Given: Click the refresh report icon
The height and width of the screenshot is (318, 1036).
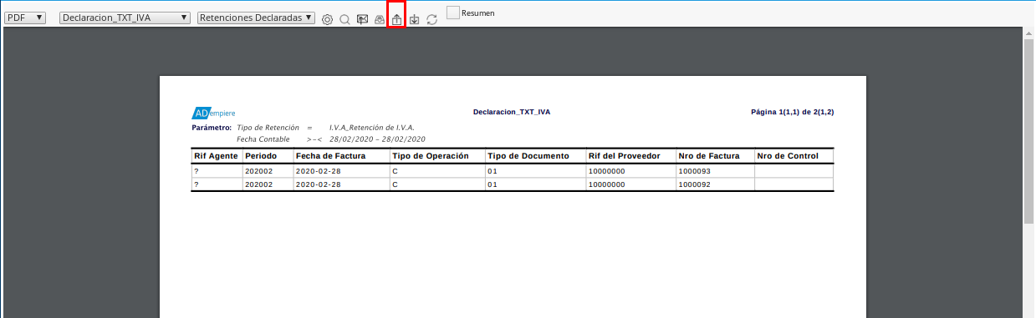Looking at the screenshot, I should [x=431, y=19].
